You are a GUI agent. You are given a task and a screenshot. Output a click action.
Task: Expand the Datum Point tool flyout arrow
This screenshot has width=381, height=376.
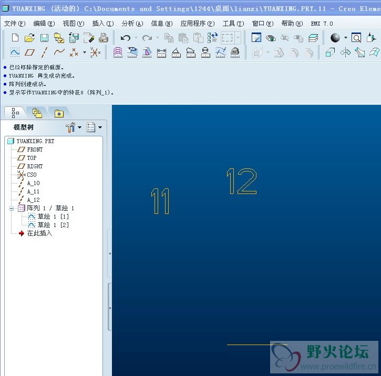[x=85, y=52]
